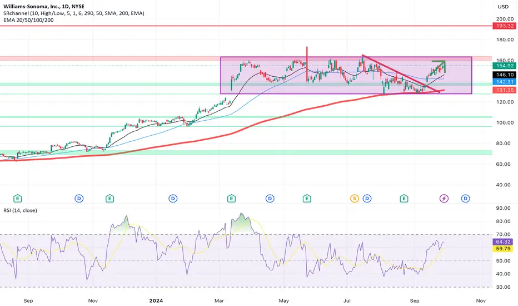The height and width of the screenshot is (306, 518).
Task: Click the Jul time axis label
Action: tap(347, 300)
